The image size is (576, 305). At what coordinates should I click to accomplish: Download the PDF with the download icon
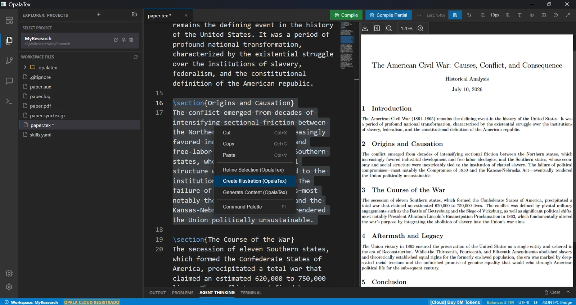365,28
